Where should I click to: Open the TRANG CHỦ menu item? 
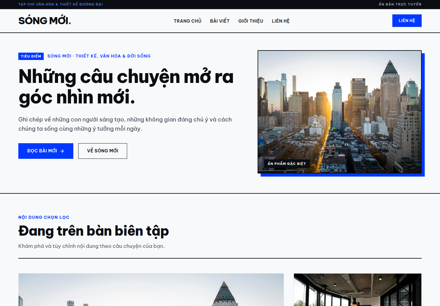(x=188, y=21)
